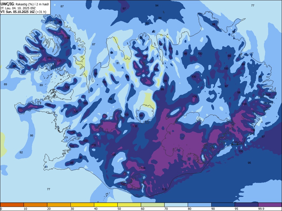The image size is (282, 211).
Task: Click the '50' legend scale label
Action: tap(119, 209)
